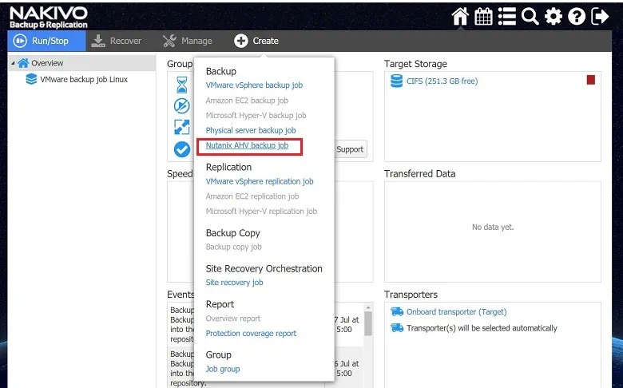The height and width of the screenshot is (388, 623).
Task: Select Site recovery job entry
Action: point(234,283)
